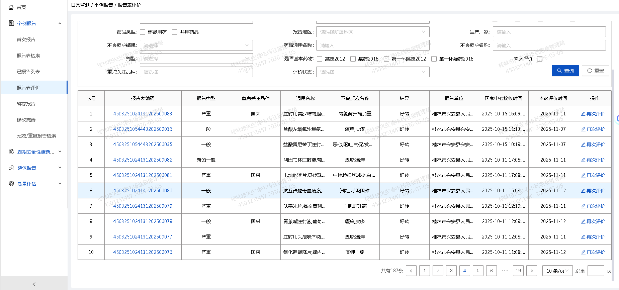Open the 报告地区 dropdown
Screen dimensions: 619x290
pyautogui.click(x=372, y=32)
